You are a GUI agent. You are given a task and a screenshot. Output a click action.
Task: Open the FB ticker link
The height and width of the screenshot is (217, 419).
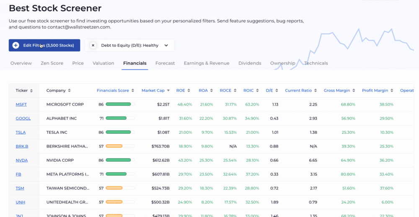pyautogui.click(x=18, y=174)
